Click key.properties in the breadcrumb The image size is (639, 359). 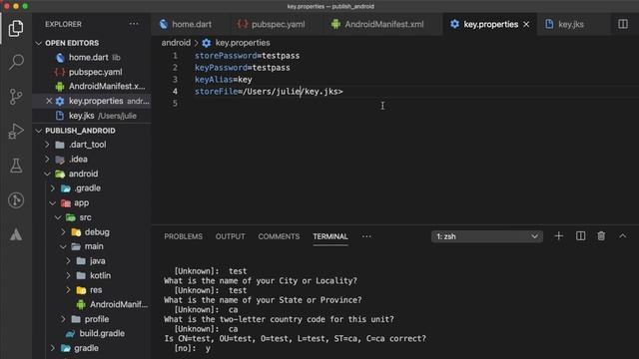pos(243,43)
